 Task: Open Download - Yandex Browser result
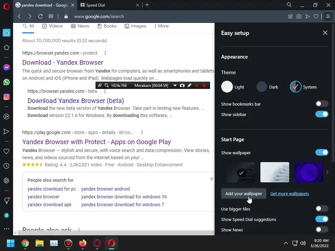tap(62, 62)
